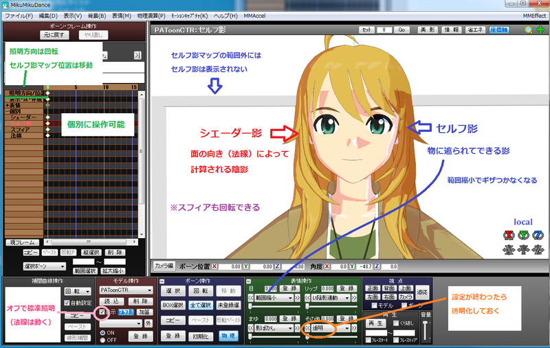Select the ON radio button
Image resolution: width=550 pixels, height=348 pixels.
click(102, 333)
